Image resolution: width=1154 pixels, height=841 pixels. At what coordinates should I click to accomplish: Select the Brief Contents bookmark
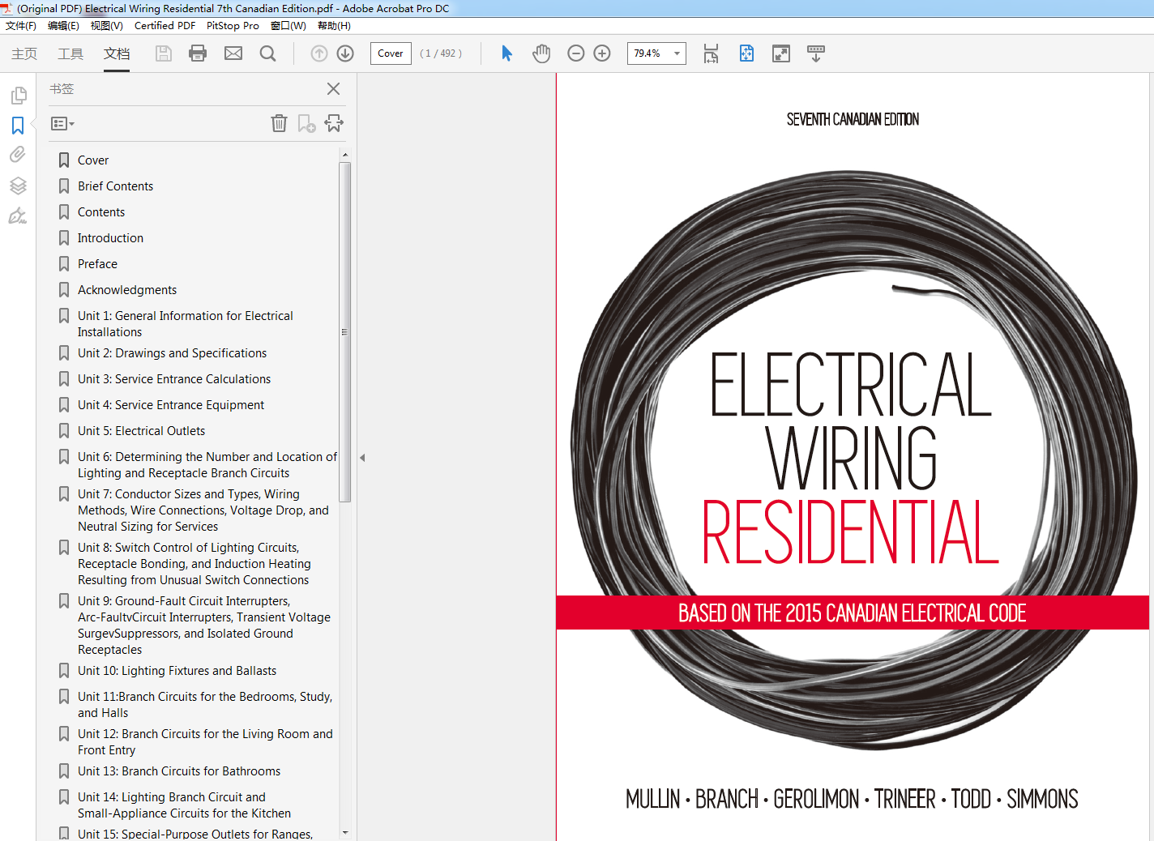pyautogui.click(x=115, y=186)
